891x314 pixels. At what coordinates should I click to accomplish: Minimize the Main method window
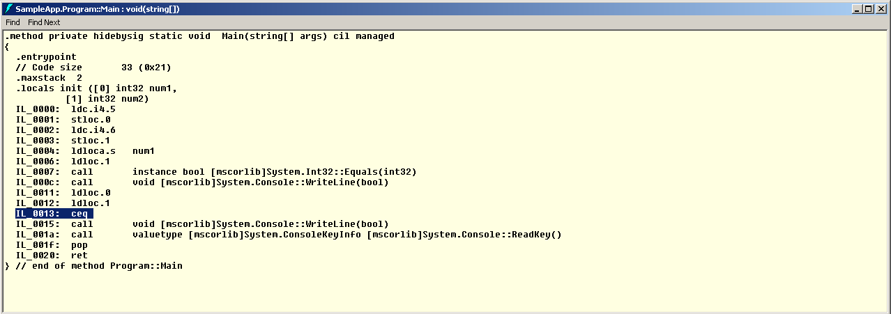[857, 8]
